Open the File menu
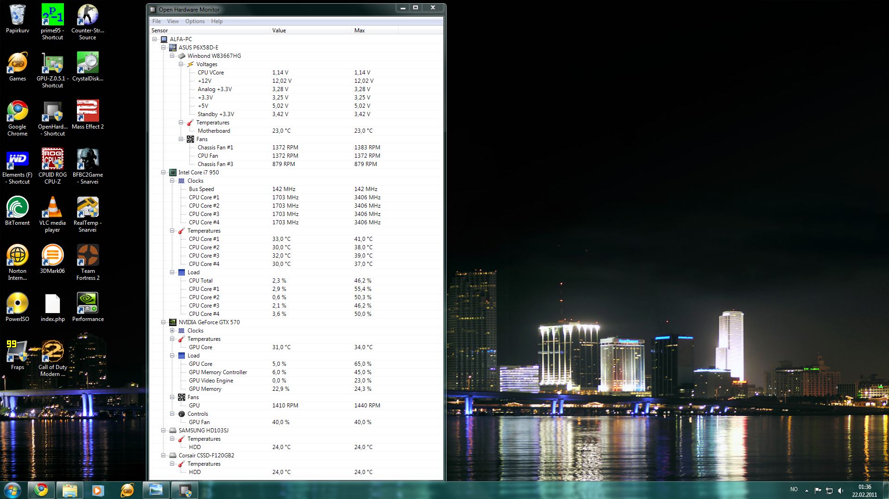 pos(157,21)
